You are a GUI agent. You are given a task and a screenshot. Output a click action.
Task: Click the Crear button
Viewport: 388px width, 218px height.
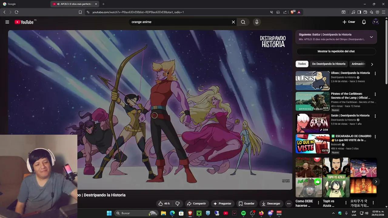(x=349, y=22)
